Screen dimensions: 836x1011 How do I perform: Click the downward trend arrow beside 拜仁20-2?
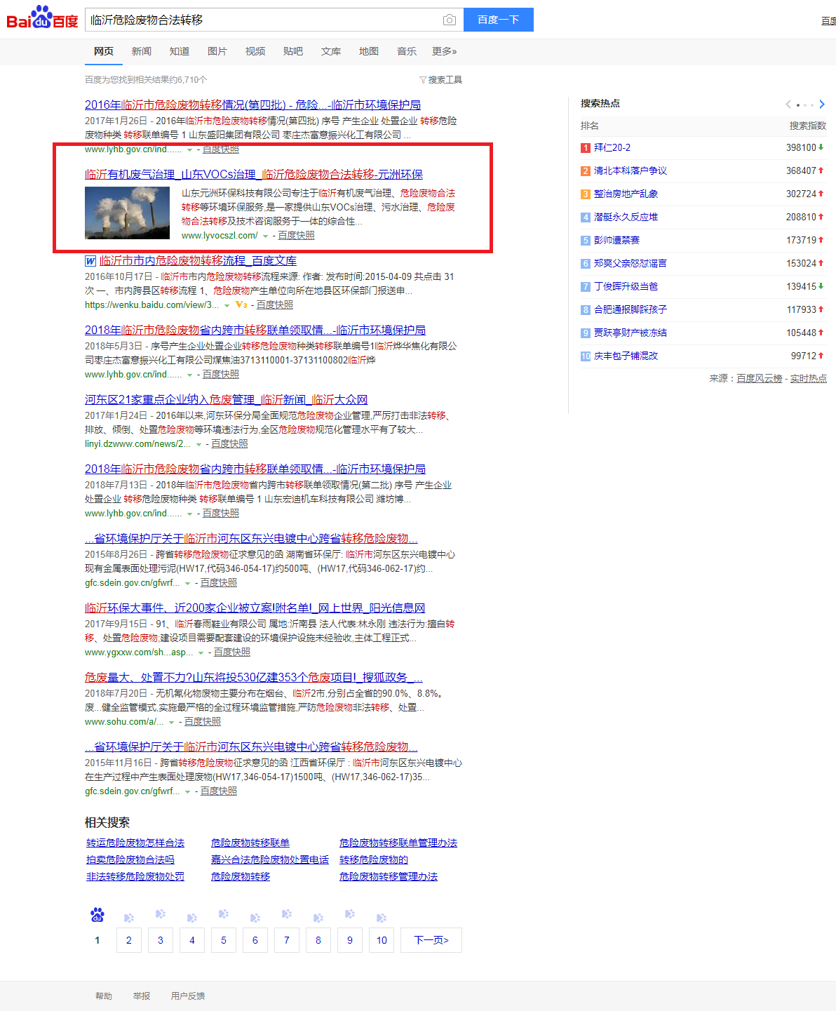(822, 147)
